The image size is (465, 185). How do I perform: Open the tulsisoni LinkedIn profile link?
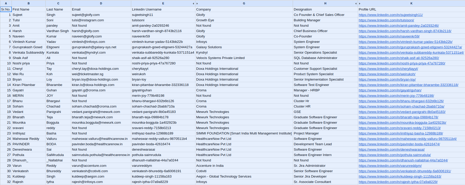(386, 20)
